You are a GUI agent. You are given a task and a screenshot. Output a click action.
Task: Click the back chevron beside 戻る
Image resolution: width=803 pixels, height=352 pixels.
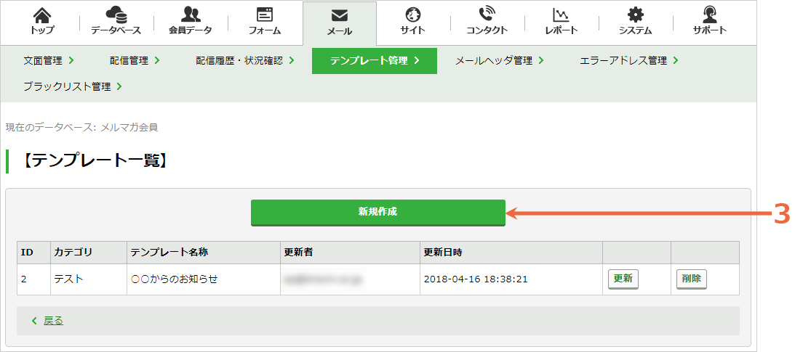click(34, 321)
